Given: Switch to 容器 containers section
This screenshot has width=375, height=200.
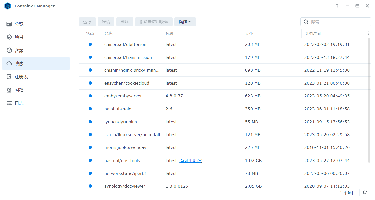Looking at the screenshot, I should tap(36, 50).
